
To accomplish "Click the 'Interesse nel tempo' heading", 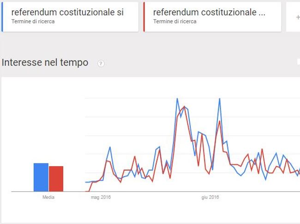I will coord(45,62).
